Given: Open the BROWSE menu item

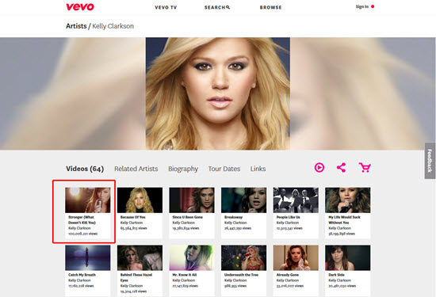Looking at the screenshot, I should click(270, 7).
